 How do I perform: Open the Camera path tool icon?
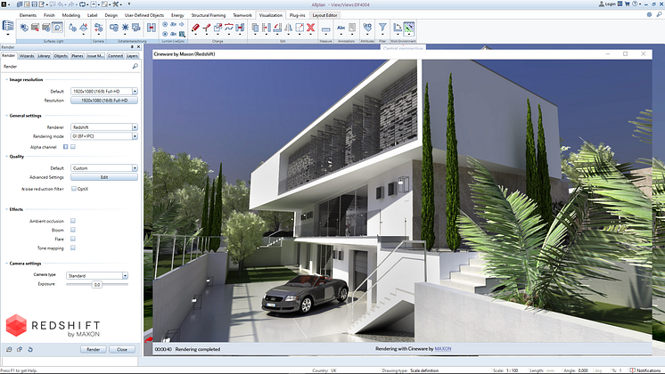(x=98, y=28)
